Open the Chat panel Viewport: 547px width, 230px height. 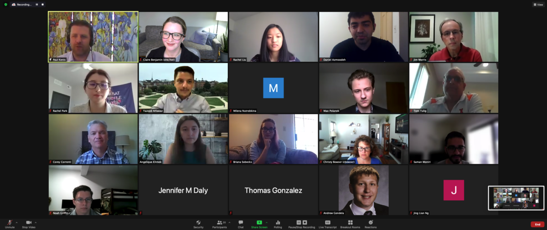coord(241,224)
